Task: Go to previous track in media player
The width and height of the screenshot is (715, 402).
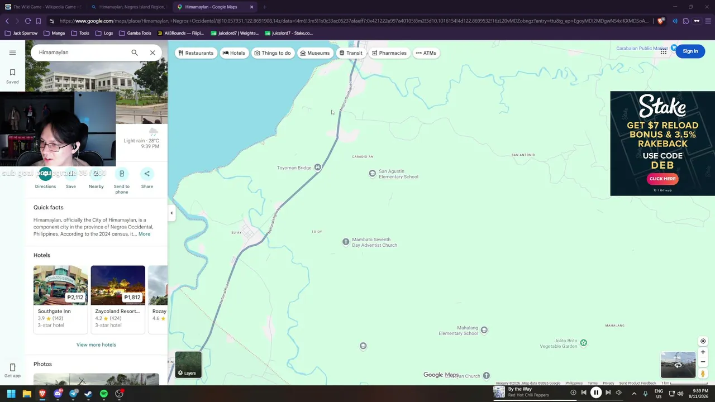Action: click(584, 393)
